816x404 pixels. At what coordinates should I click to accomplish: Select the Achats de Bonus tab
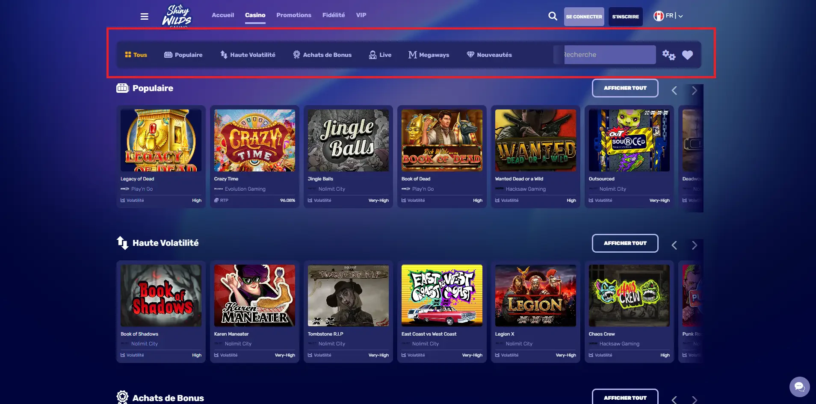[322, 55]
